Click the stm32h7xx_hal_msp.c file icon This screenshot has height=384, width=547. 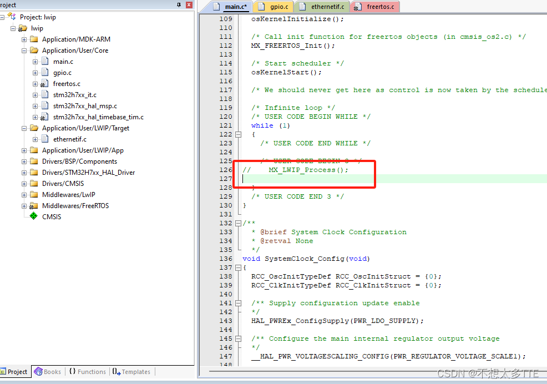[44, 105]
